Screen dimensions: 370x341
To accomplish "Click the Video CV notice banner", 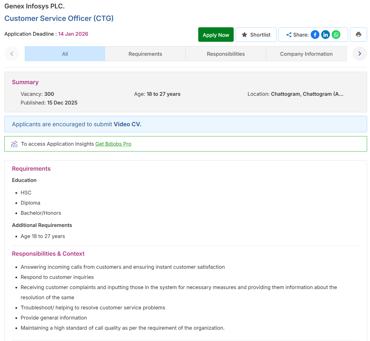I will pos(185,124).
